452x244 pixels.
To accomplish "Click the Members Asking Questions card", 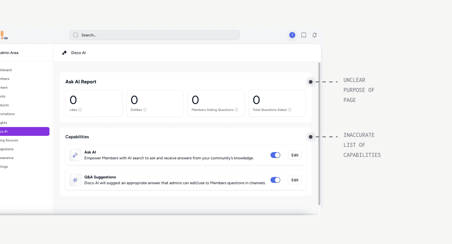I will [216, 103].
